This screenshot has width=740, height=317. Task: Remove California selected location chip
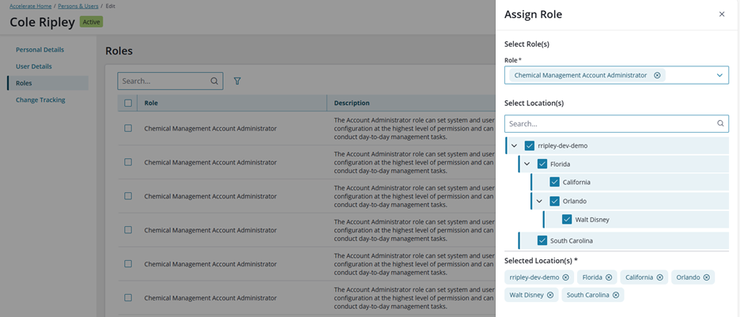coord(660,277)
